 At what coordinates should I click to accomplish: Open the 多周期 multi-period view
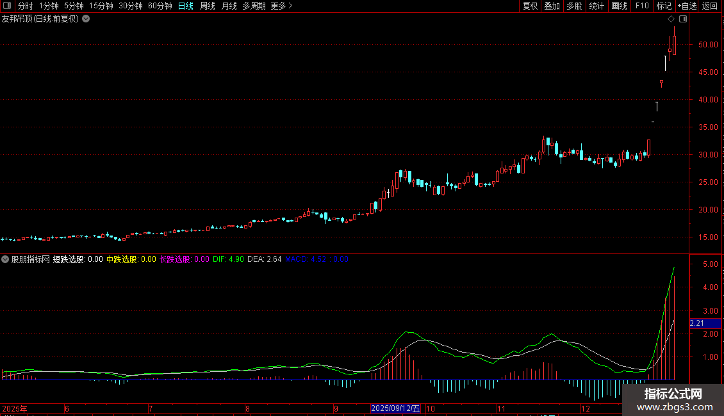254,6
